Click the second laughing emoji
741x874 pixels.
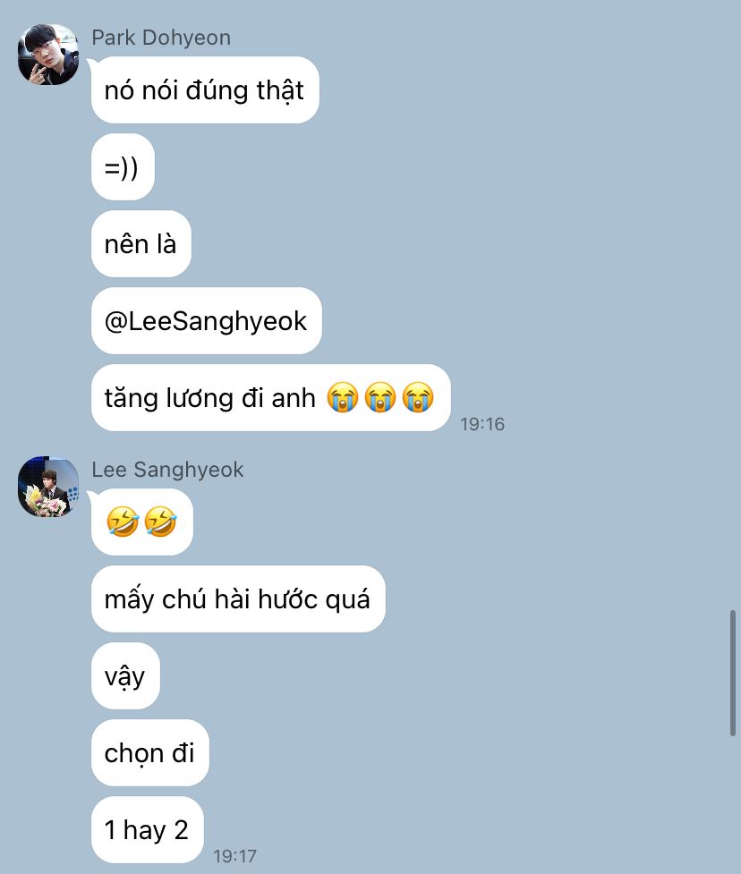click(160, 522)
